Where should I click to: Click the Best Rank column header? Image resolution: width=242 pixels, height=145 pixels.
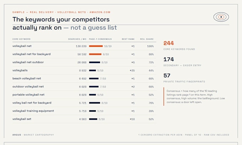[128, 39]
